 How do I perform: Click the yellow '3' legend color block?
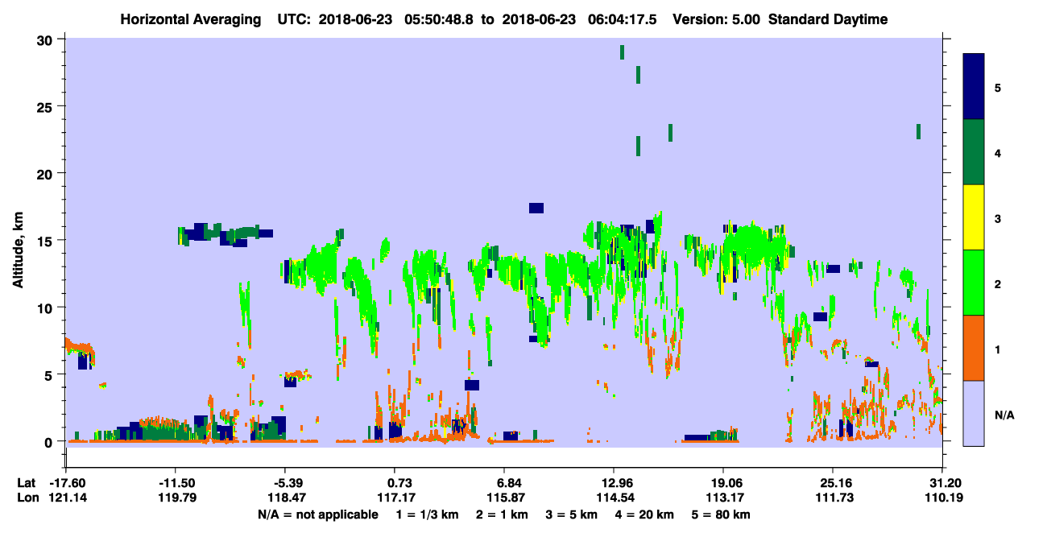pos(974,217)
